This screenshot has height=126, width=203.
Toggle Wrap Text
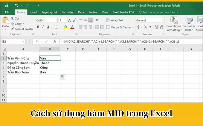point(115,20)
